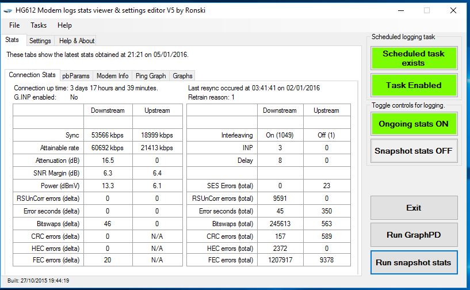Toggle Ongoing stats ON button

pyautogui.click(x=414, y=124)
